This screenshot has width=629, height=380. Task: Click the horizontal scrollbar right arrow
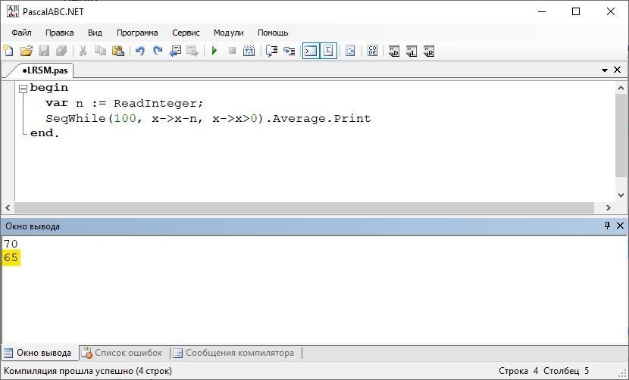[x=608, y=207]
